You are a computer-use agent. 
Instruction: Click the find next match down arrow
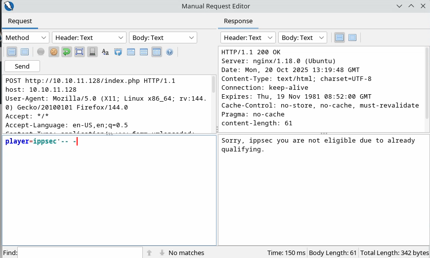click(162, 253)
